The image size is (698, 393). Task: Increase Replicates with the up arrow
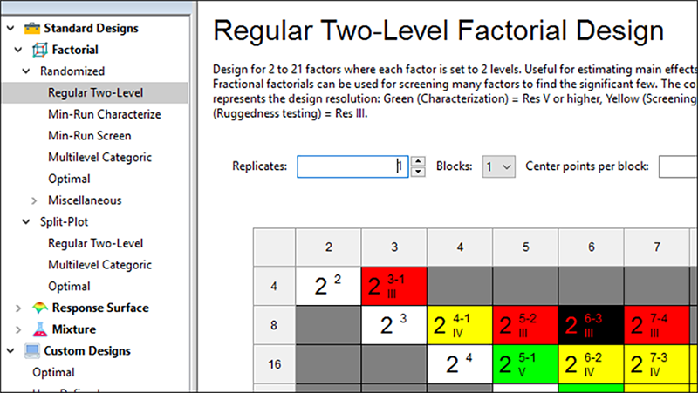(418, 161)
